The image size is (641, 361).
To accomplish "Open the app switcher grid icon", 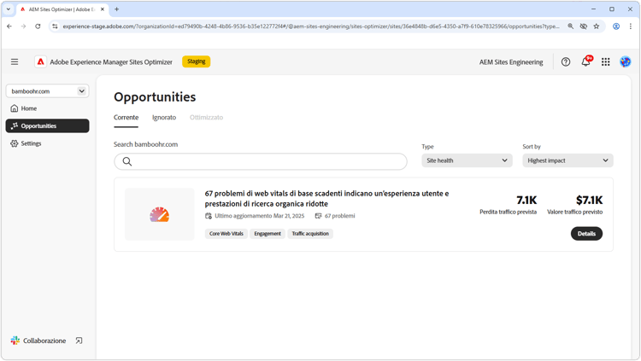I will 606,61.
